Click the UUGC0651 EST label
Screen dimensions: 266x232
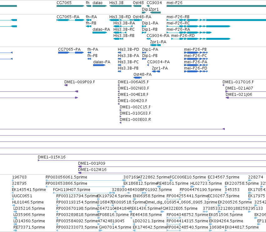(22, 196)
